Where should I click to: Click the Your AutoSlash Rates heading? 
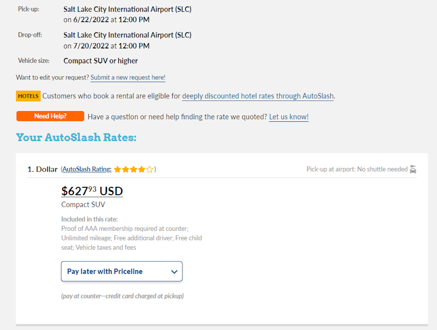[76, 137]
